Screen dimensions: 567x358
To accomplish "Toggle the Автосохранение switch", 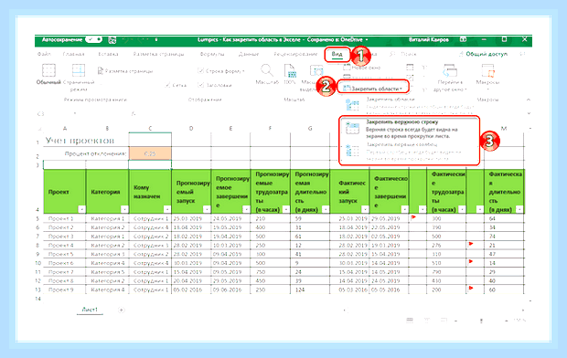I will click(93, 39).
